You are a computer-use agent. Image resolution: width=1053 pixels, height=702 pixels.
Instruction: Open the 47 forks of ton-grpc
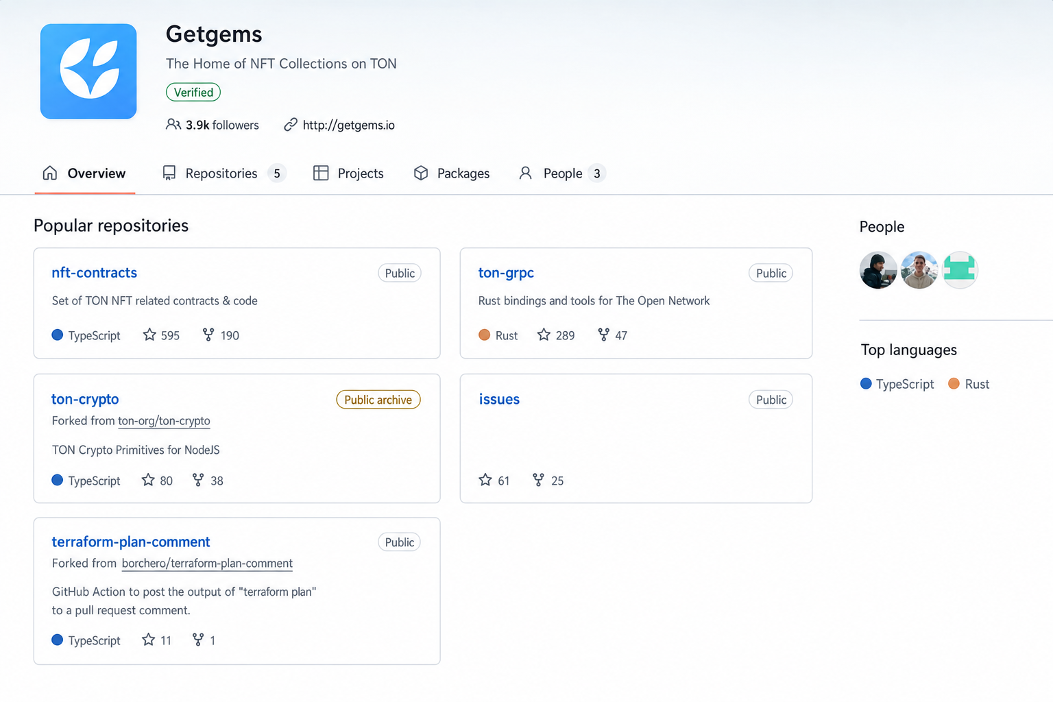tap(621, 335)
